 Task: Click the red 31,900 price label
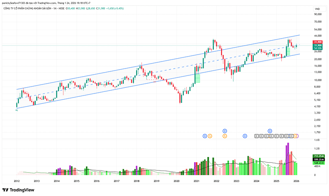[317, 42]
